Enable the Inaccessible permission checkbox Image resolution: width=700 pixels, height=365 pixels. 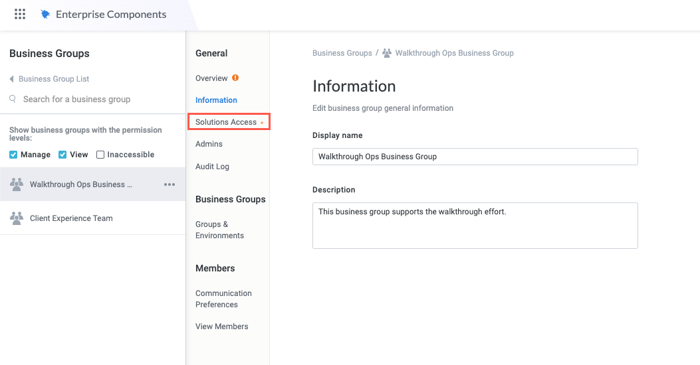pyautogui.click(x=100, y=155)
